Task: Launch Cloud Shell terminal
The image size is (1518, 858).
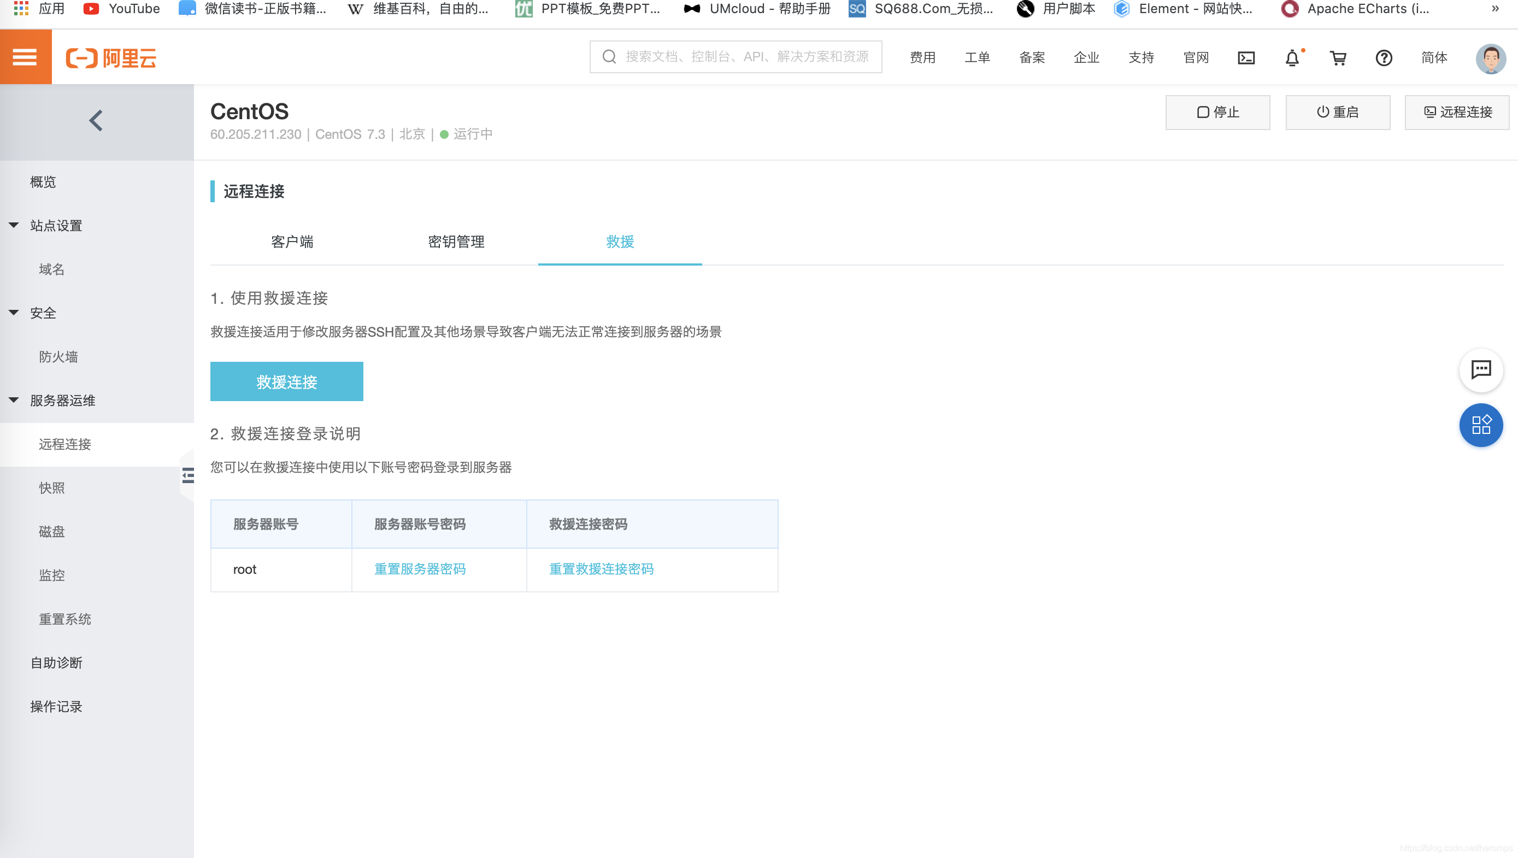Action: [x=1246, y=57]
